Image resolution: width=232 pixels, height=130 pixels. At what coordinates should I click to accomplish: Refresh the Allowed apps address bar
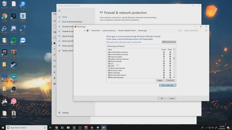pyautogui.click(x=181, y=30)
